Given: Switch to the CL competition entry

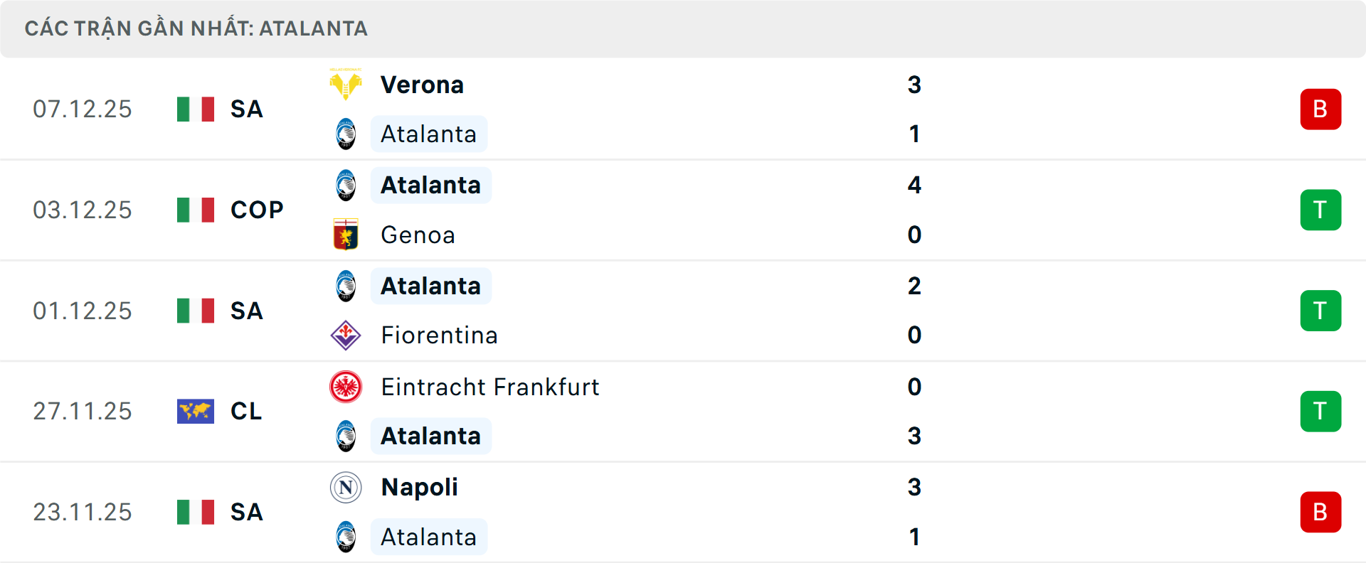Looking at the screenshot, I should click(246, 411).
